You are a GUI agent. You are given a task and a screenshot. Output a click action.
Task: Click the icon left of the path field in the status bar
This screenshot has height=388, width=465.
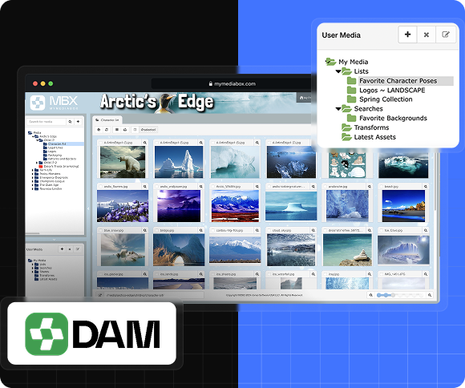(100, 295)
